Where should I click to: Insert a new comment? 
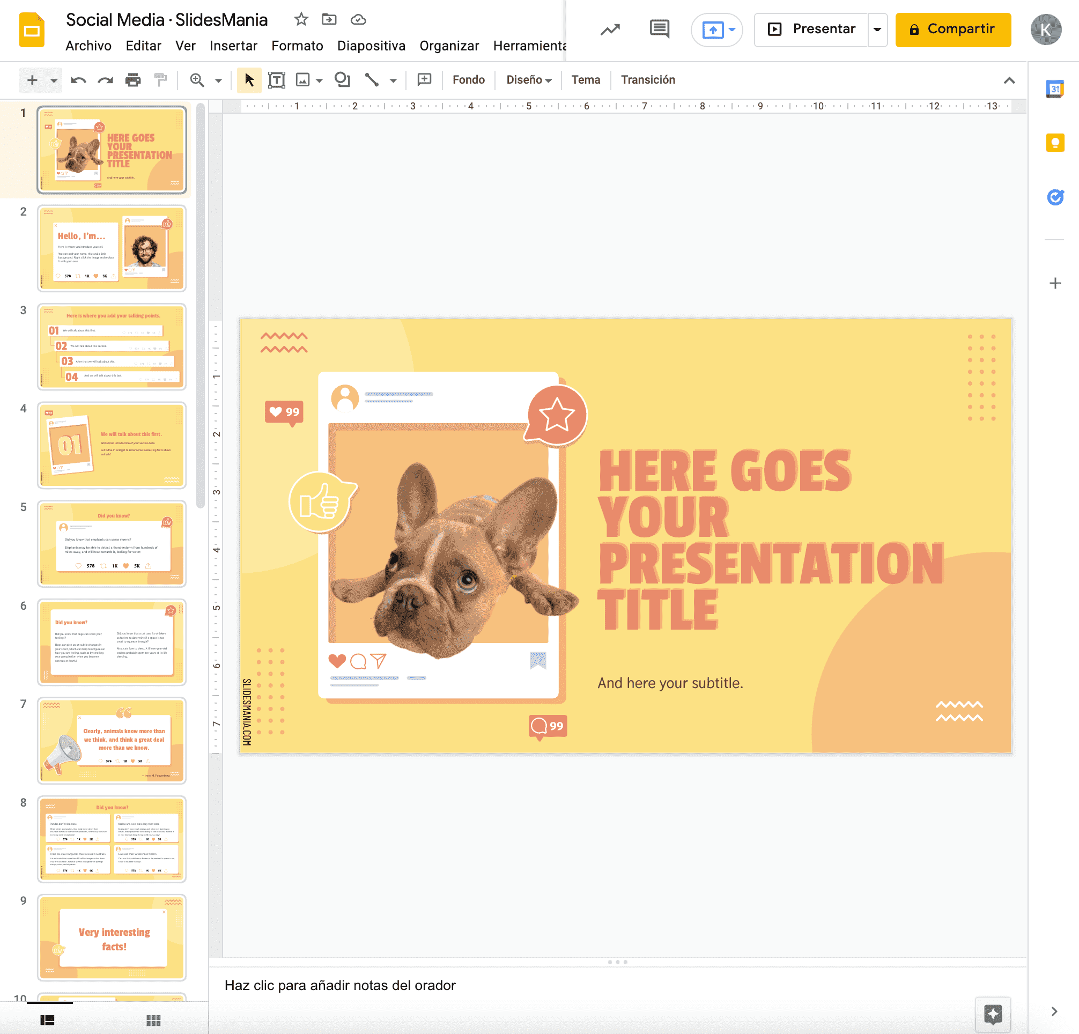coord(424,80)
